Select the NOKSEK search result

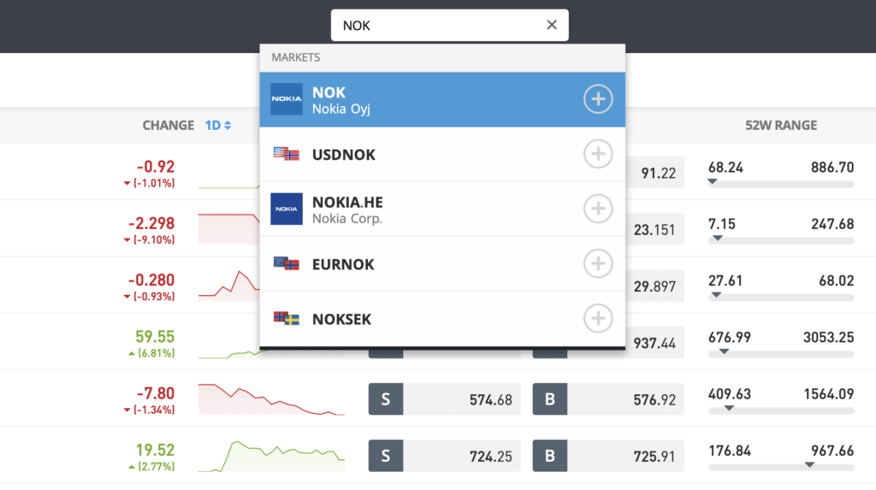tap(442, 318)
